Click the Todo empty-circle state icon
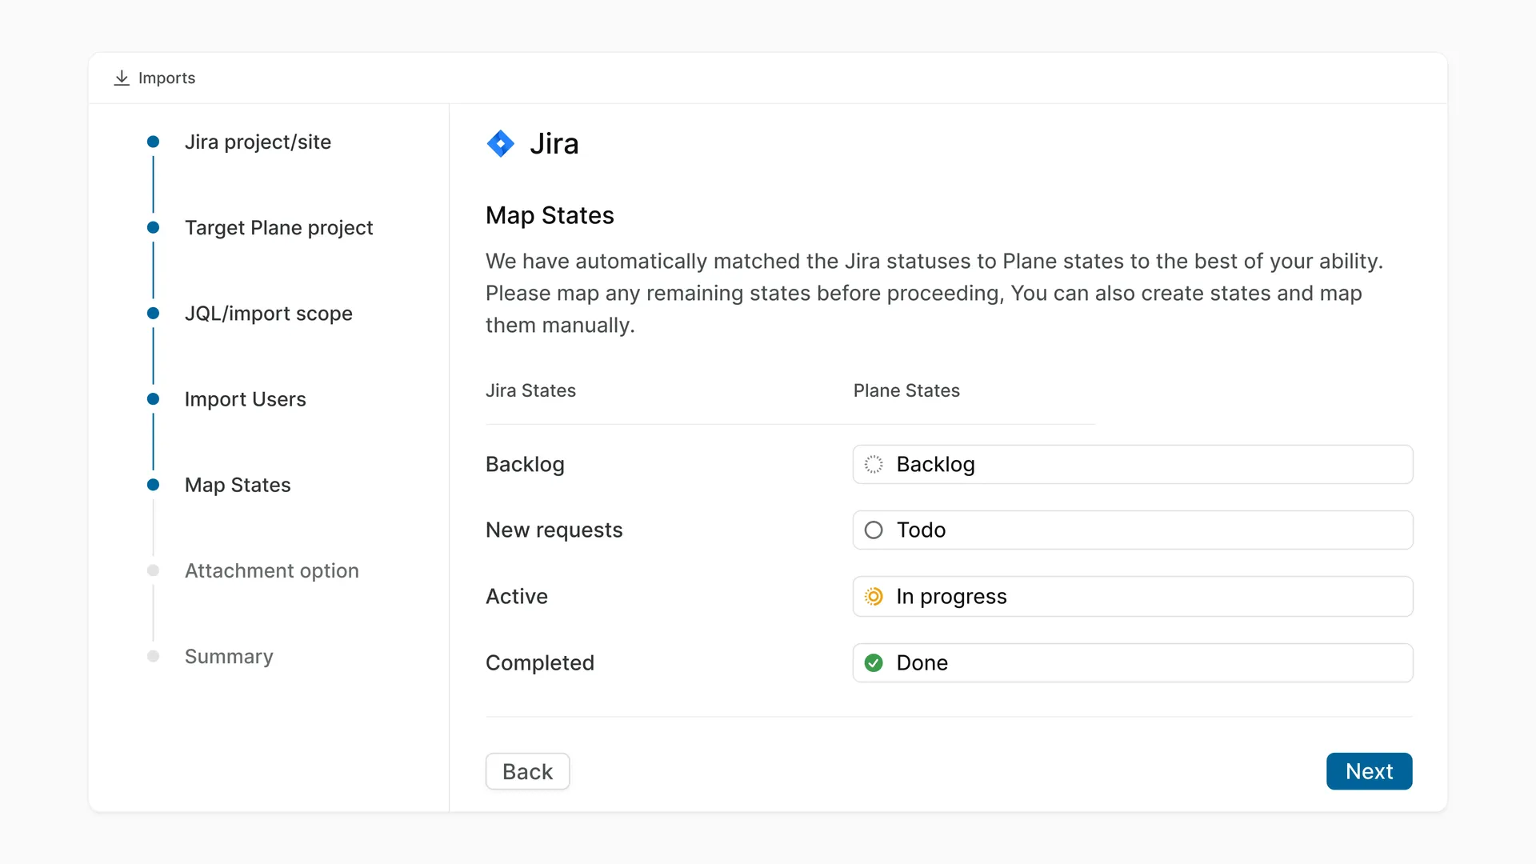Screen dimensions: 1536x864 [x=874, y=530]
